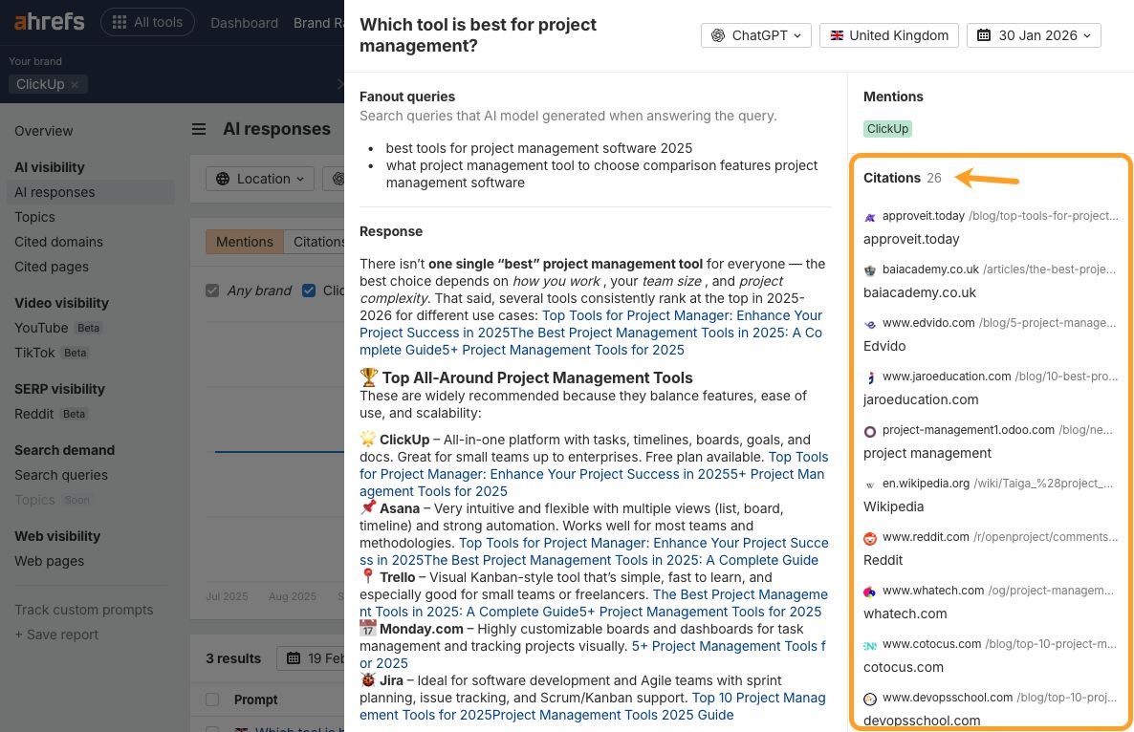This screenshot has width=1134, height=732.
Task: Toggle the ClickUp brand checkbox
Action: (309, 291)
